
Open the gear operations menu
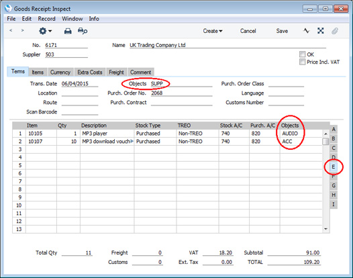(45, 31)
